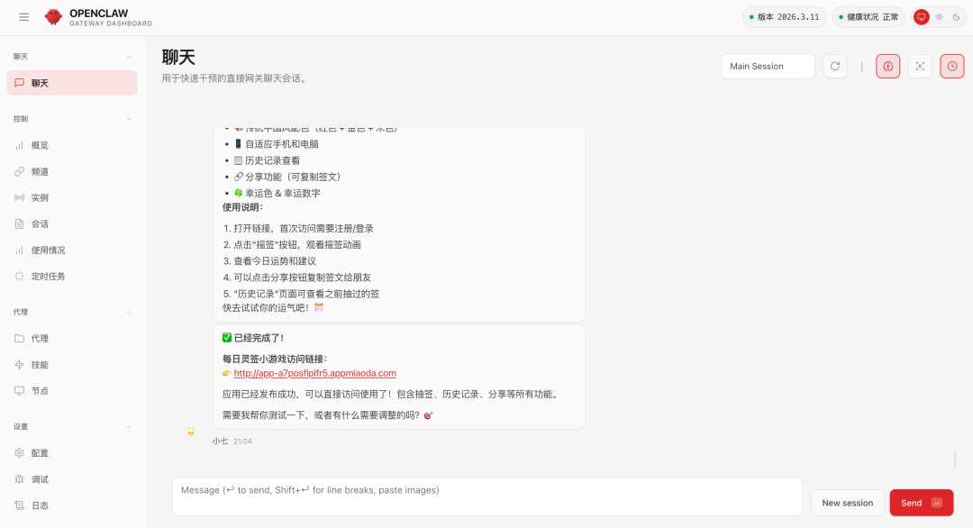
Task: Open the Main Session dropdown
Action: (768, 66)
